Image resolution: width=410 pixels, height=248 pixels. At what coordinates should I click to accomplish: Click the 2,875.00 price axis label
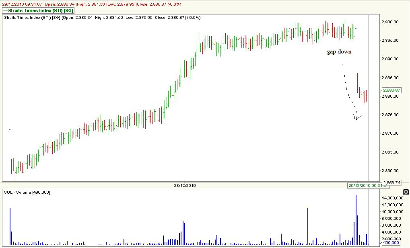point(390,115)
